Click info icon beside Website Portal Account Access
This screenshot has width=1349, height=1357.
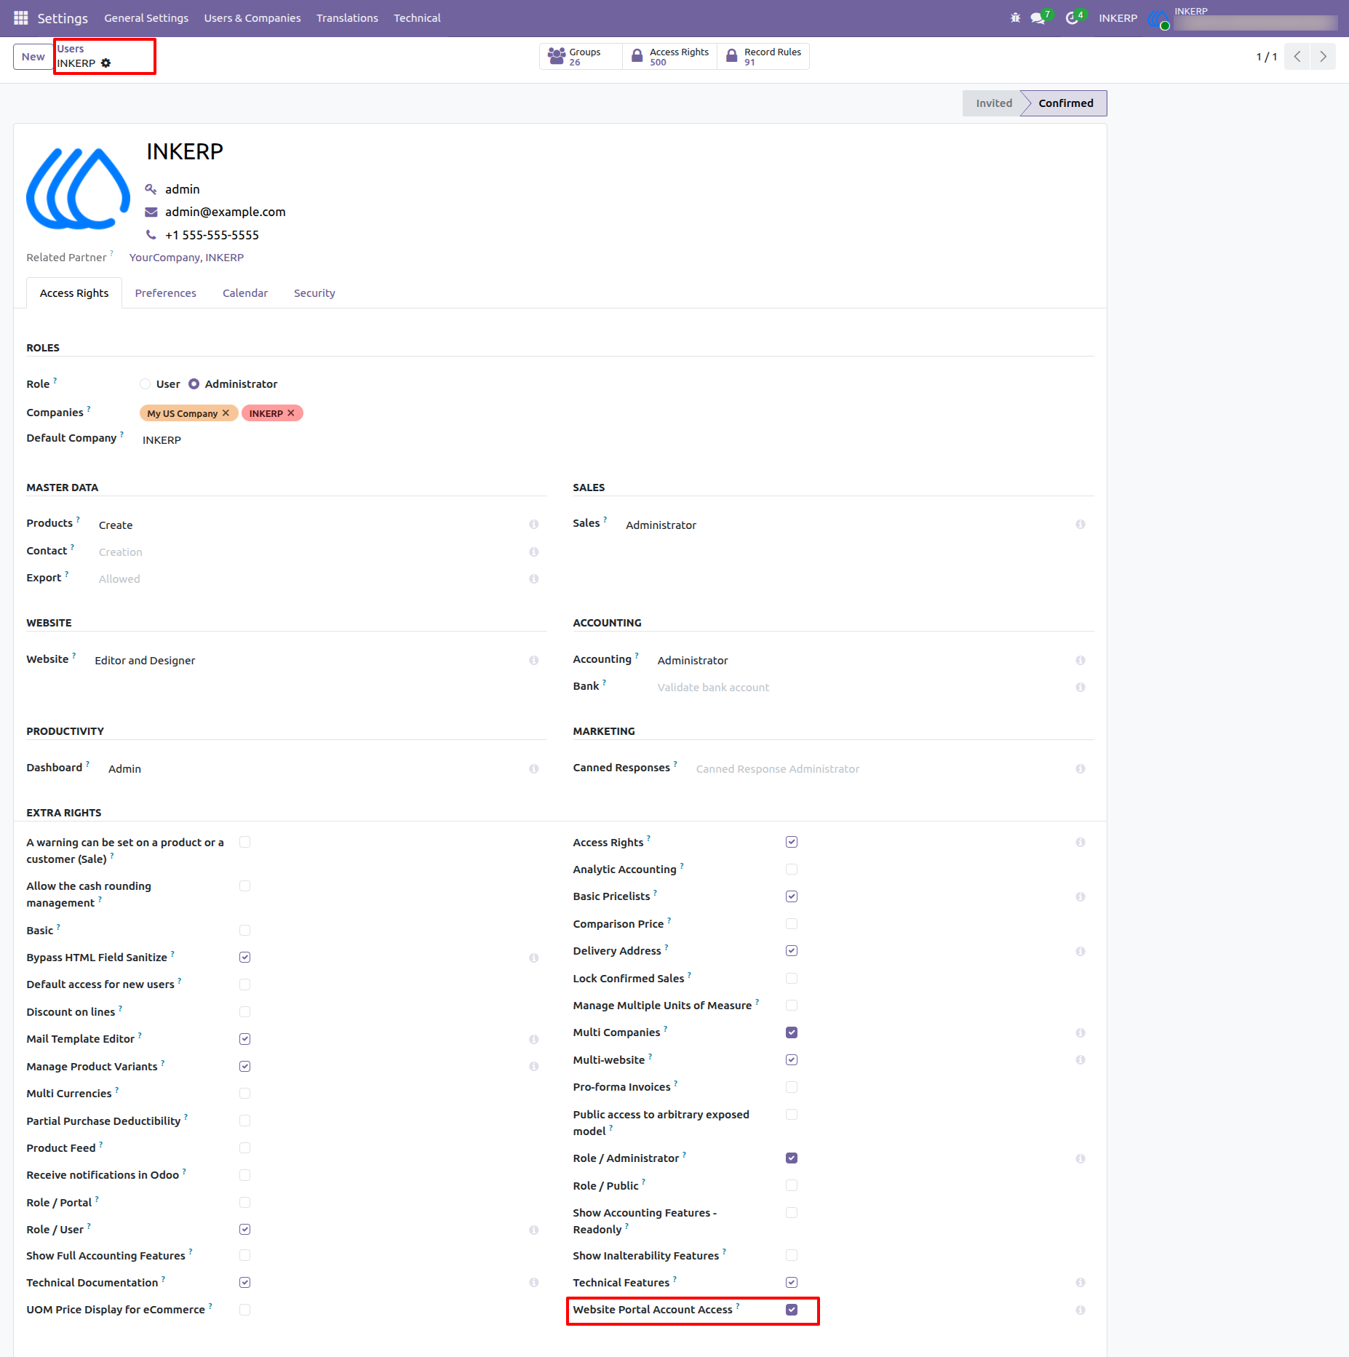pyautogui.click(x=1080, y=1310)
